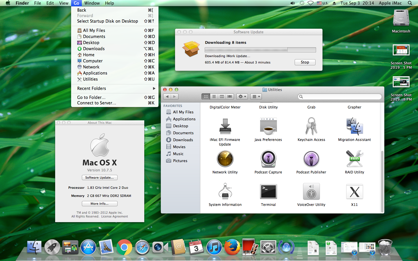
Task: Click the Software Update download progress bar
Action: tap(260, 50)
